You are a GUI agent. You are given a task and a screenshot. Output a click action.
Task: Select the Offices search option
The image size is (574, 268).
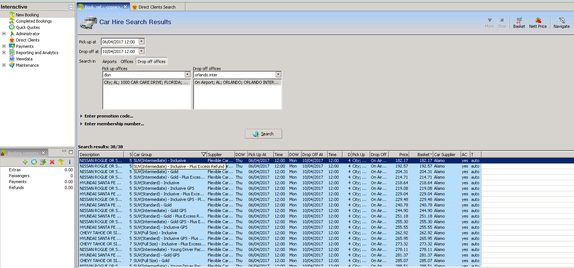pyautogui.click(x=127, y=62)
